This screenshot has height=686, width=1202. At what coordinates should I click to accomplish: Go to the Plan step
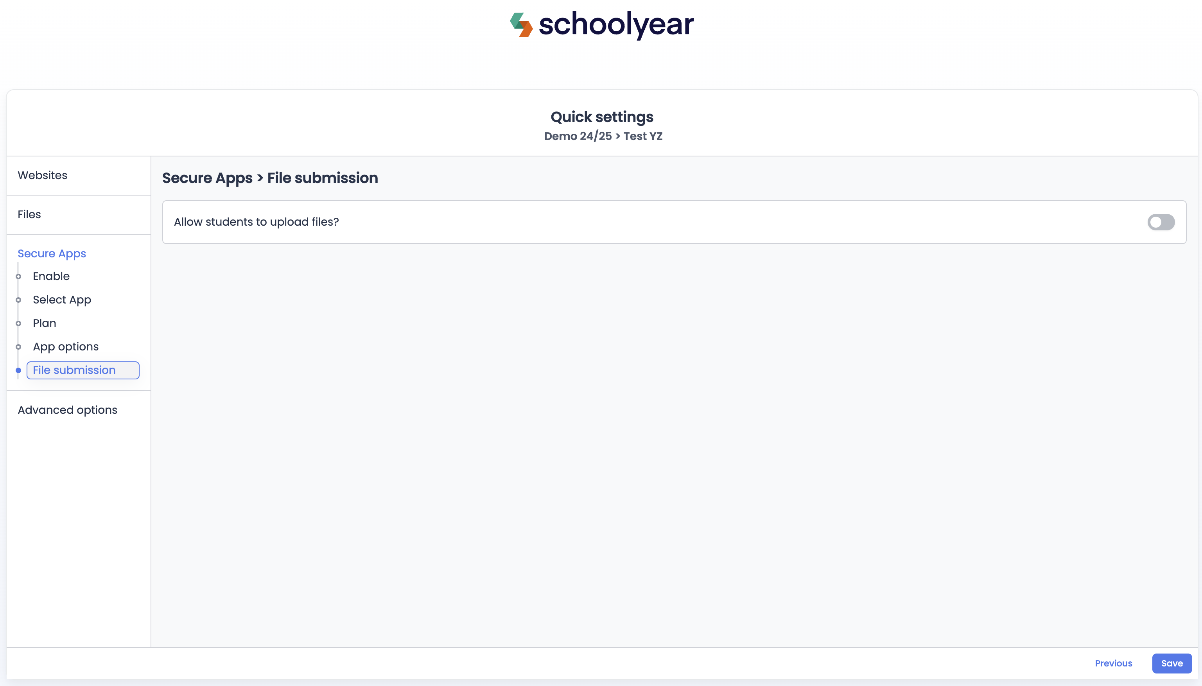pos(44,323)
